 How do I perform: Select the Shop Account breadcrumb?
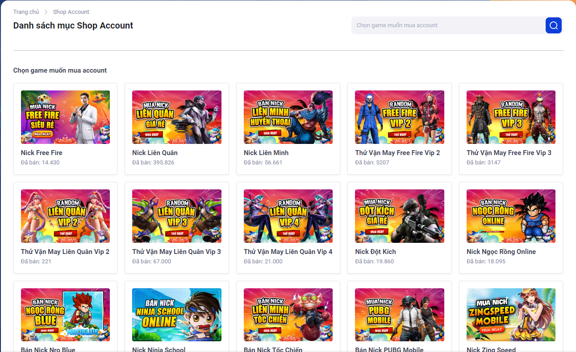(x=71, y=12)
